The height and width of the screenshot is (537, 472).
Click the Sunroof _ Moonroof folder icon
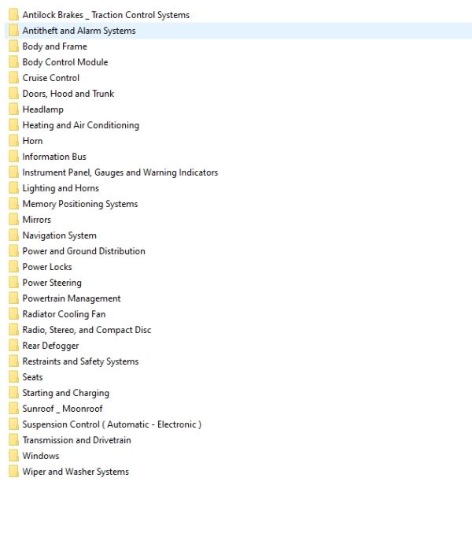tap(13, 409)
